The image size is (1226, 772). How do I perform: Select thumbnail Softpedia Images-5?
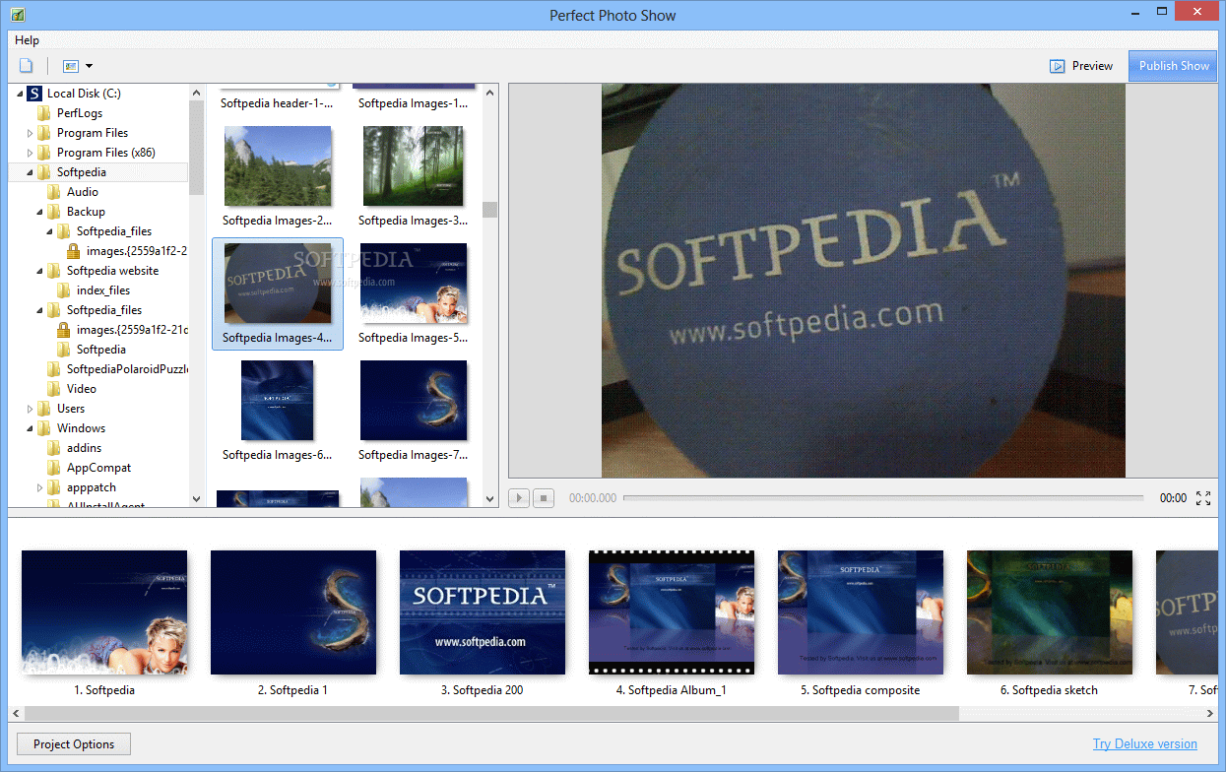coord(414,285)
